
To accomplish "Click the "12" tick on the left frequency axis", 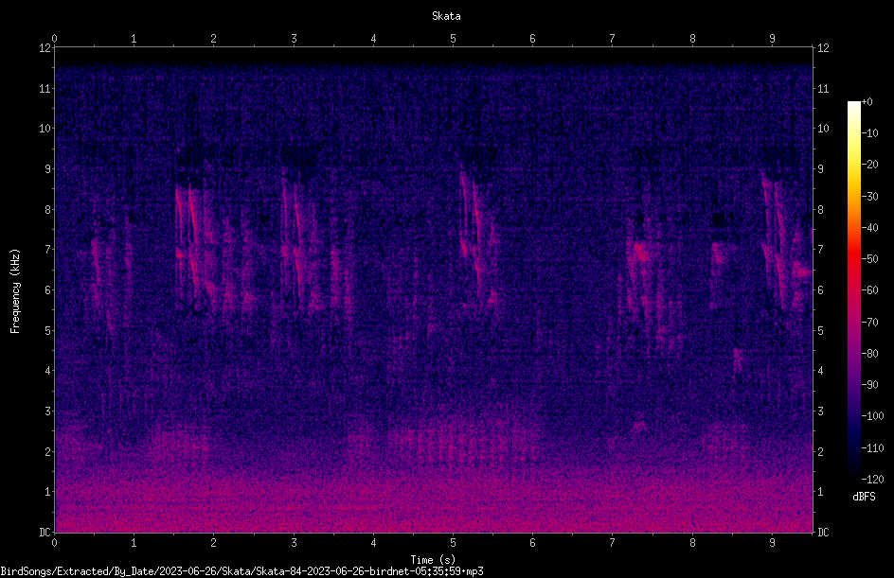I will pos(45,48).
